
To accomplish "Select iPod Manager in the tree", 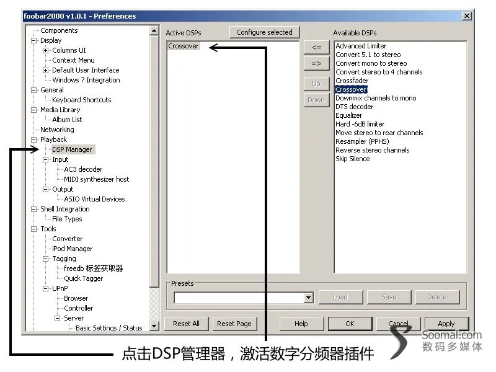I will pyautogui.click(x=73, y=249).
